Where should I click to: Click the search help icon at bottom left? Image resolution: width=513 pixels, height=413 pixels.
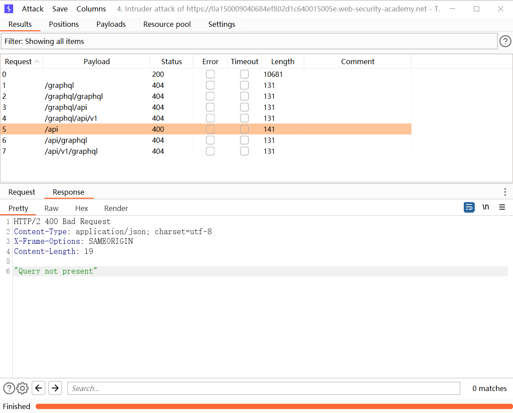click(x=9, y=388)
